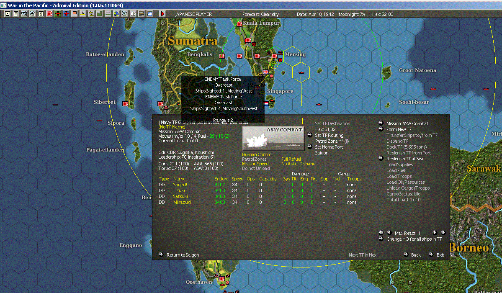Open the document list toolbar icon
The width and height of the screenshot is (502, 293).
(15, 14)
